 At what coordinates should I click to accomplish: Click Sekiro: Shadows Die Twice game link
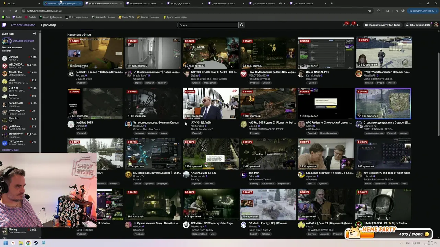click(266, 129)
